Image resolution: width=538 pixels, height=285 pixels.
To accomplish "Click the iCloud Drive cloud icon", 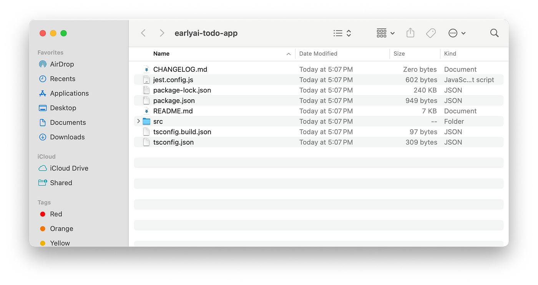I will tap(43, 168).
